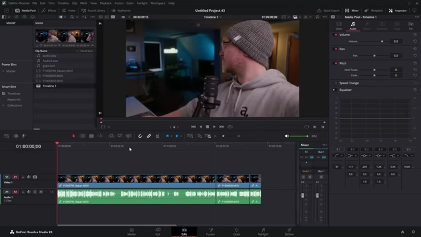Click the blue Flag icon

click(x=167, y=136)
